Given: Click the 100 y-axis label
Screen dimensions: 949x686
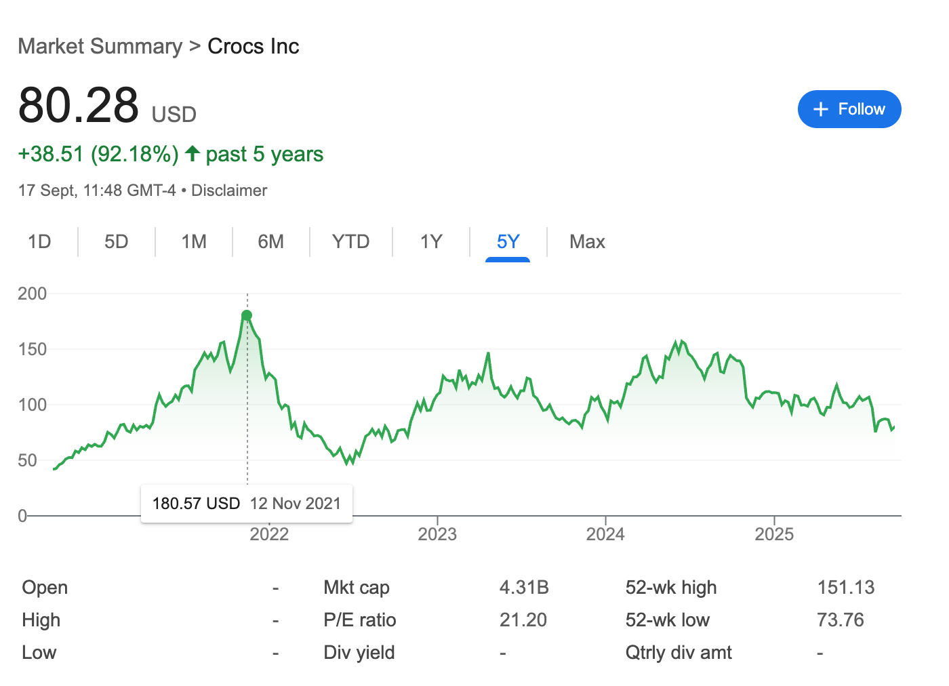Looking at the screenshot, I should 33,405.
